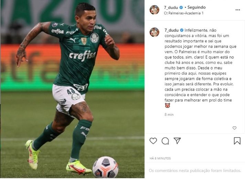This screenshot has width=245, height=180.
Task: Open the three-dot more options menu
Action: tap(238, 10)
